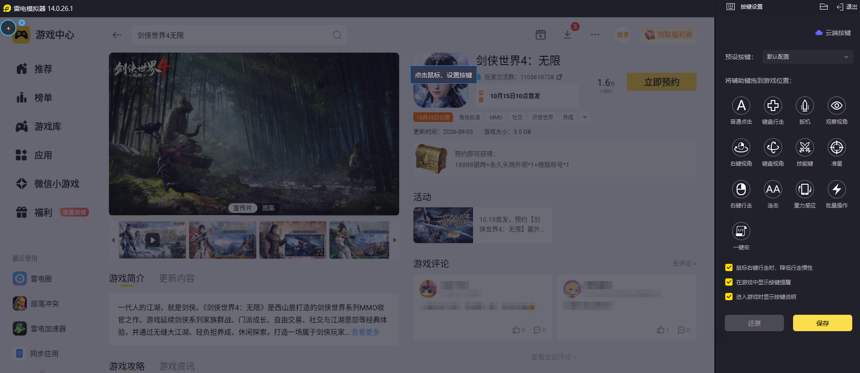This screenshot has height=373, width=860.
Task: Play the first video thumbnail
Action: 152,240
